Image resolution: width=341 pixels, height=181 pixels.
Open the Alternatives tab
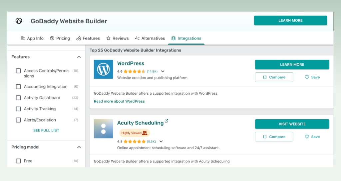coord(150,39)
